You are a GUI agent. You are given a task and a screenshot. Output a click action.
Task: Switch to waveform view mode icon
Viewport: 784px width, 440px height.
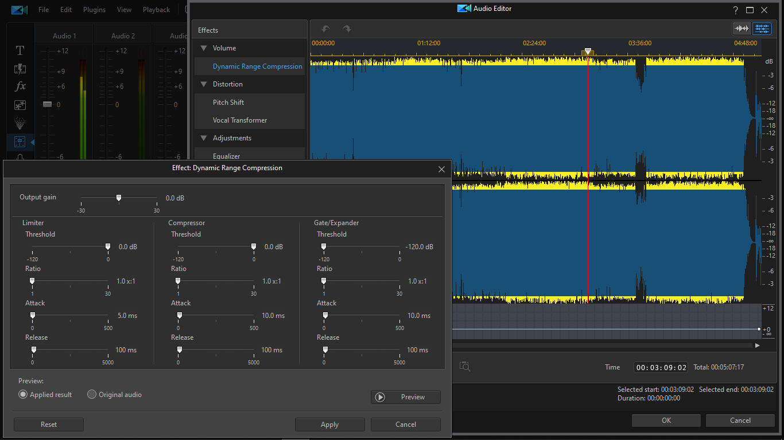pyautogui.click(x=742, y=29)
